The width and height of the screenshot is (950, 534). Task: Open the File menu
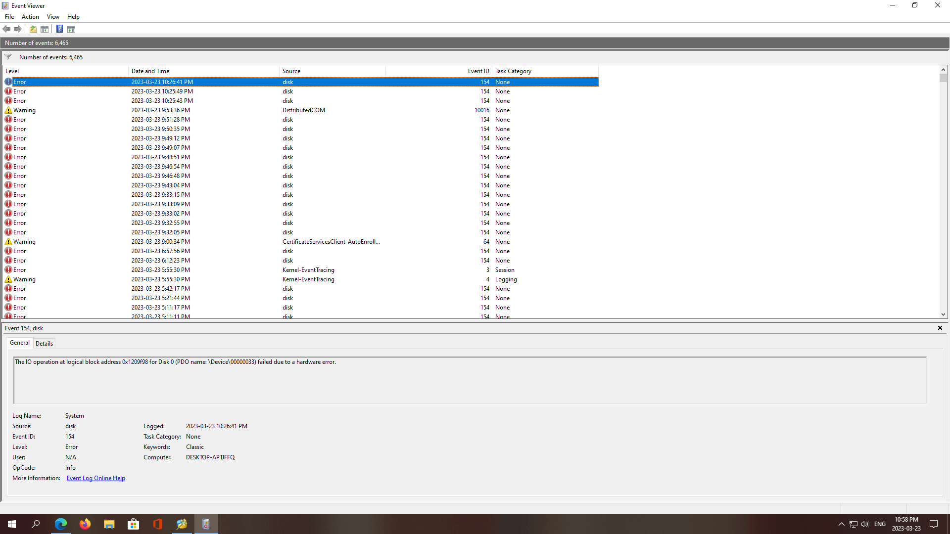(x=9, y=17)
